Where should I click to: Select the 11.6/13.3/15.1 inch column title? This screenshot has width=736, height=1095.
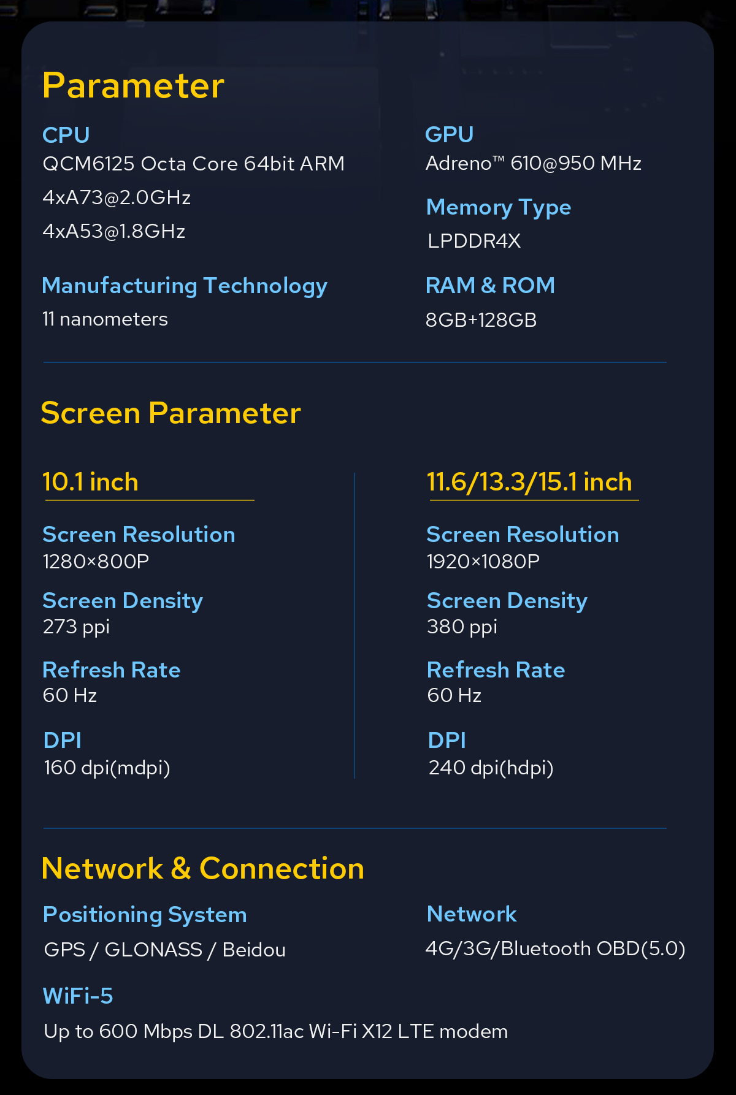pos(529,482)
